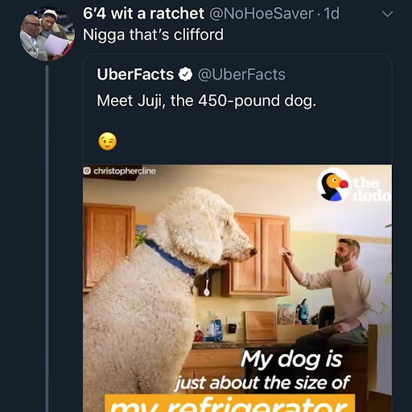Tap the 'My dog is' video caption
Screen dimensions: 412x412
click(x=291, y=359)
